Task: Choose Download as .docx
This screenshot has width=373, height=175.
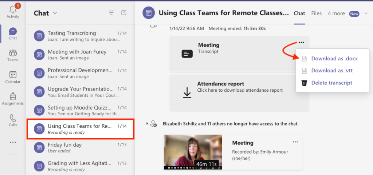Action: pos(334,59)
